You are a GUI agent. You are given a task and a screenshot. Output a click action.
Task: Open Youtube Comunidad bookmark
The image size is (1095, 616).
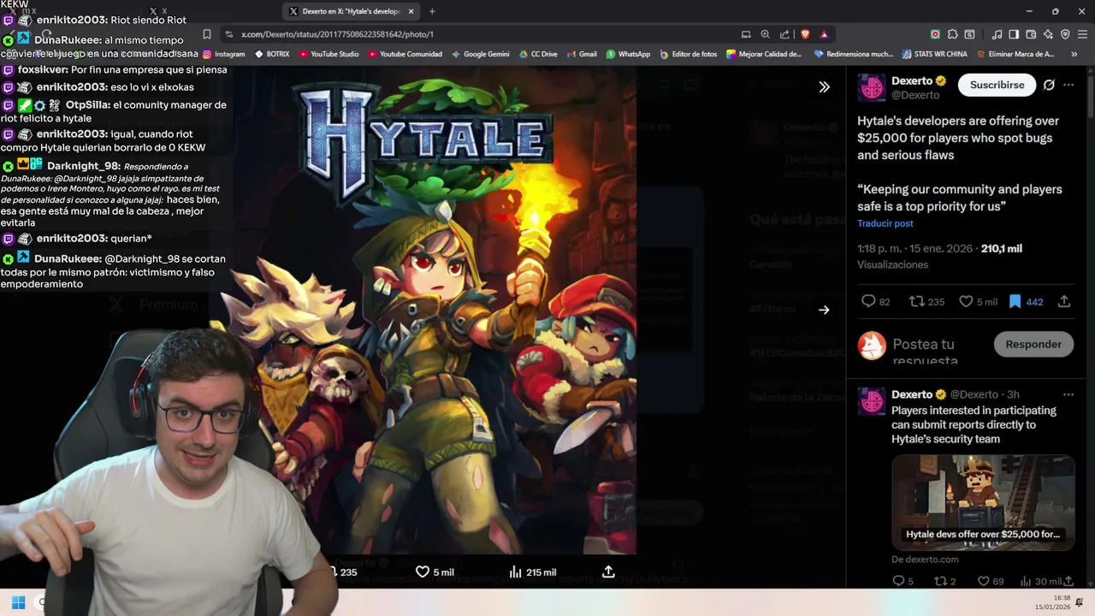tap(405, 54)
